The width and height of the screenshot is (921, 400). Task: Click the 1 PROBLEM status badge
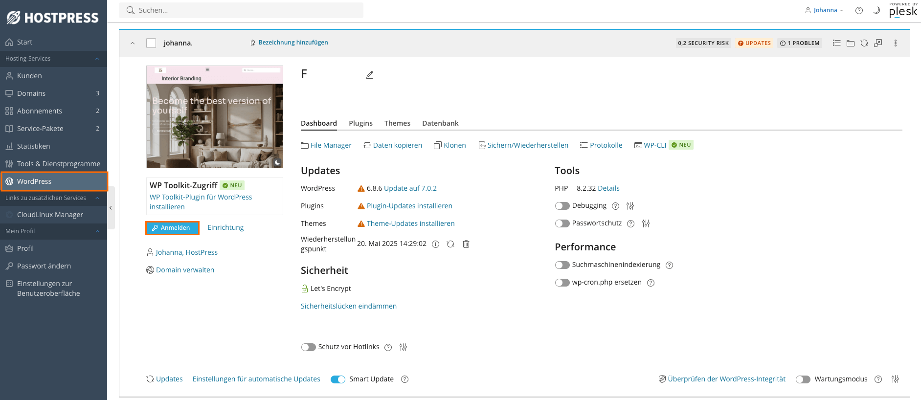click(800, 43)
